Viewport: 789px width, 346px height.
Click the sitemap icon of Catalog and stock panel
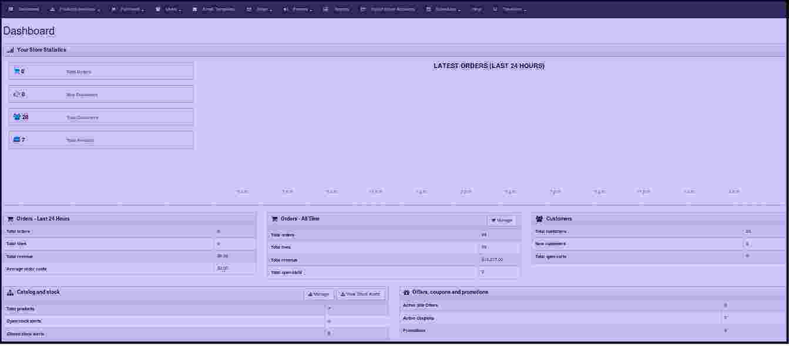11,292
